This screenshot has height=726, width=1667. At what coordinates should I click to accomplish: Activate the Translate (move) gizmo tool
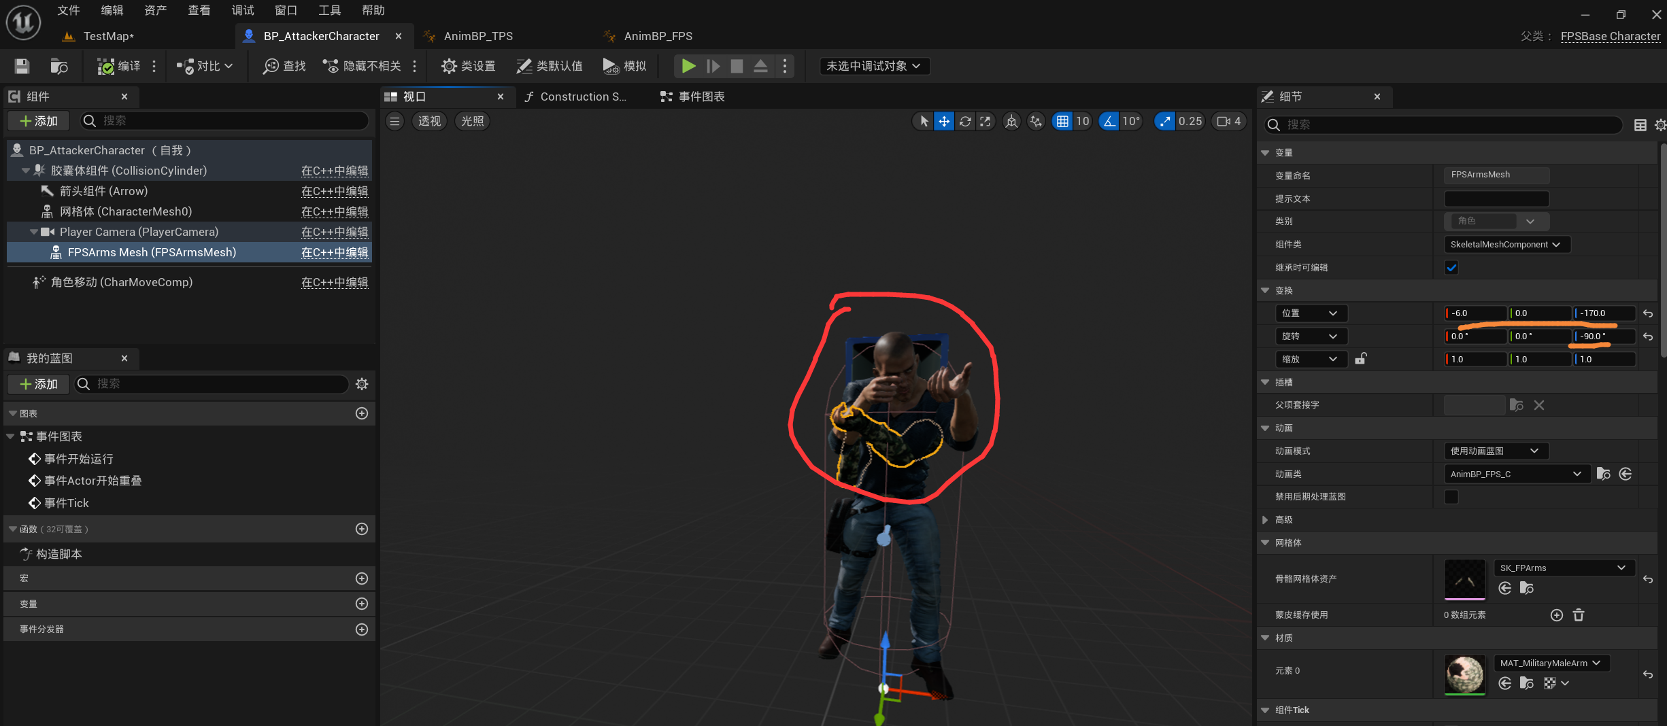(x=944, y=121)
